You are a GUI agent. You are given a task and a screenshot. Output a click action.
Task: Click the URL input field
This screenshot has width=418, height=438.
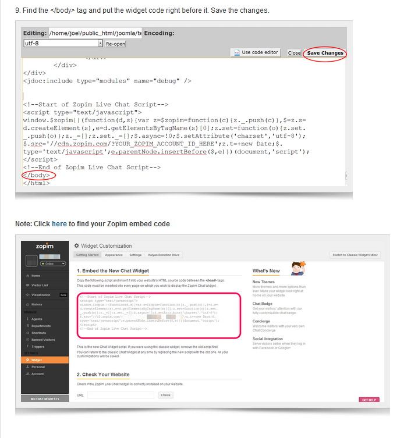[121, 395]
